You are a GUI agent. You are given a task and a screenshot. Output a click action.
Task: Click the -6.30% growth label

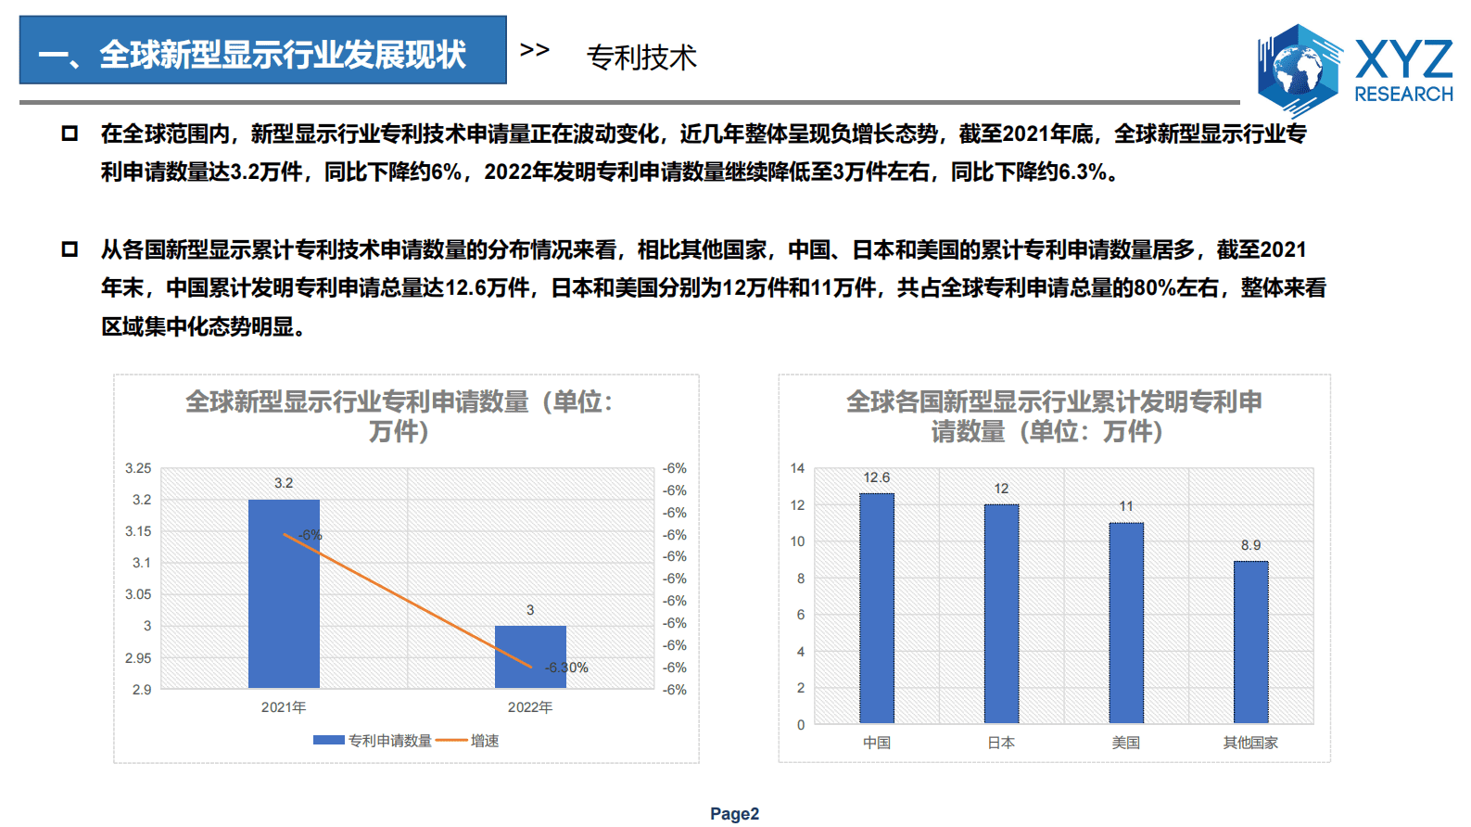(x=566, y=668)
